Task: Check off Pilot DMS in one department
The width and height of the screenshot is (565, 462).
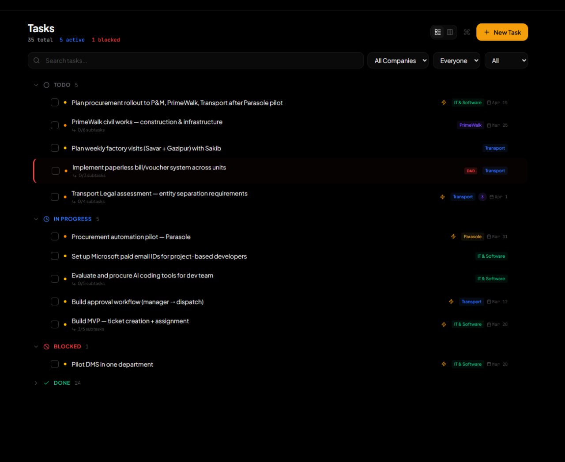Action: [x=55, y=364]
